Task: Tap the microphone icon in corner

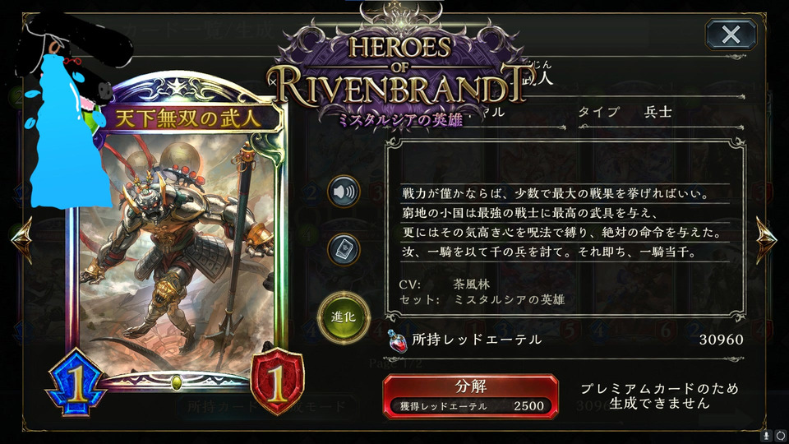Action: click(x=766, y=435)
